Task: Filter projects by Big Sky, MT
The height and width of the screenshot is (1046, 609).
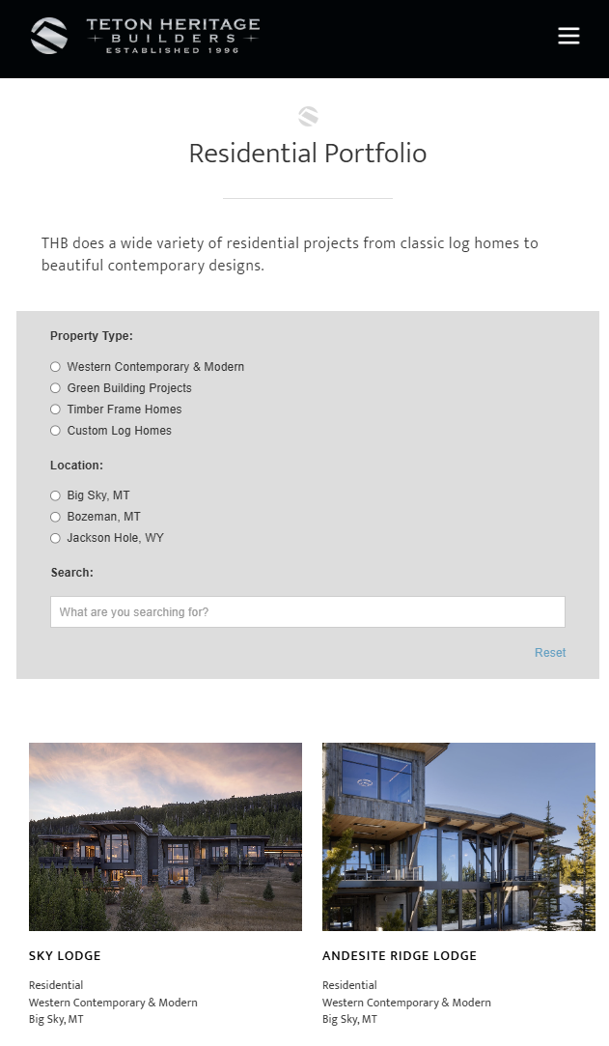Action: tap(55, 495)
